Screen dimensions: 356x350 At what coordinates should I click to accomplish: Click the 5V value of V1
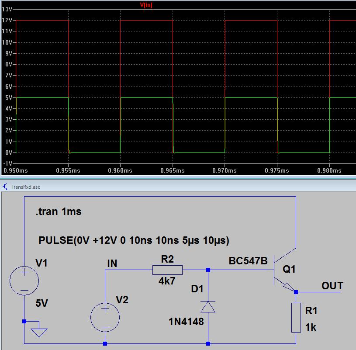(41, 303)
